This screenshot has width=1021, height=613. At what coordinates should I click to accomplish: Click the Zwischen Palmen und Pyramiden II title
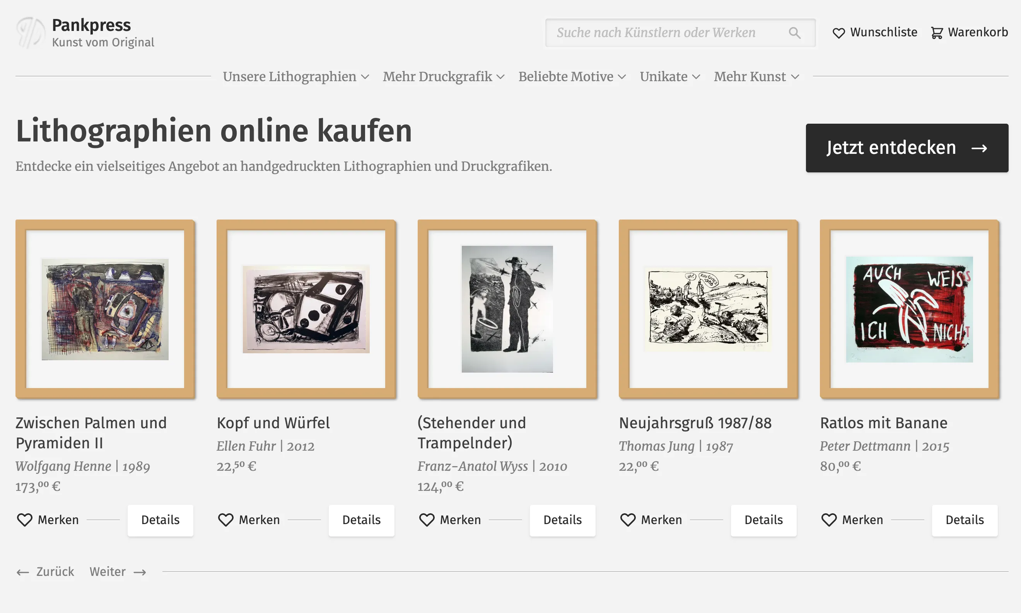[x=91, y=433]
